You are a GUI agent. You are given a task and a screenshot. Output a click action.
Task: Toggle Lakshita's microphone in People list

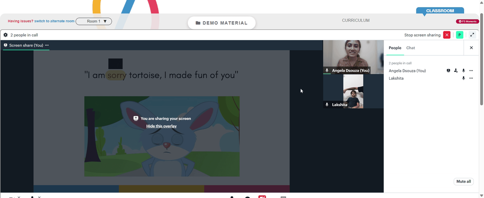(463, 78)
